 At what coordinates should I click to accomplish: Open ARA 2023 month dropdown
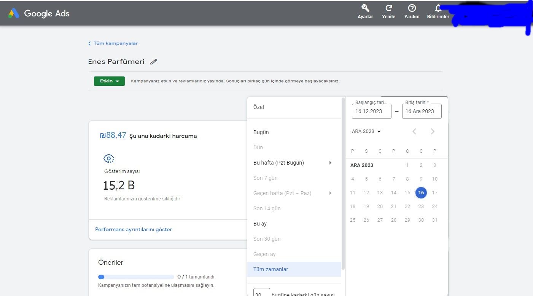point(366,131)
